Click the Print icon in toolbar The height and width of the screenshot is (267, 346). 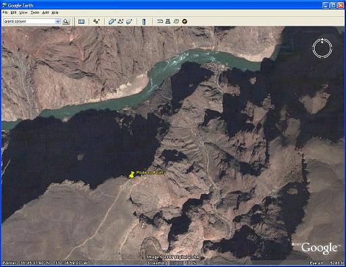click(x=168, y=22)
